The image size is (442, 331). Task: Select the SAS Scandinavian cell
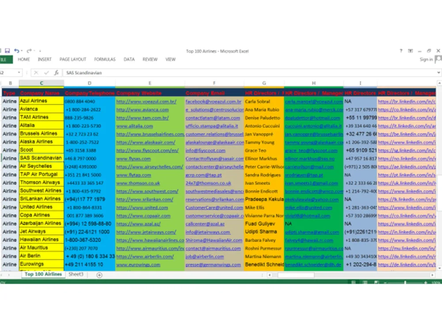(x=42, y=158)
